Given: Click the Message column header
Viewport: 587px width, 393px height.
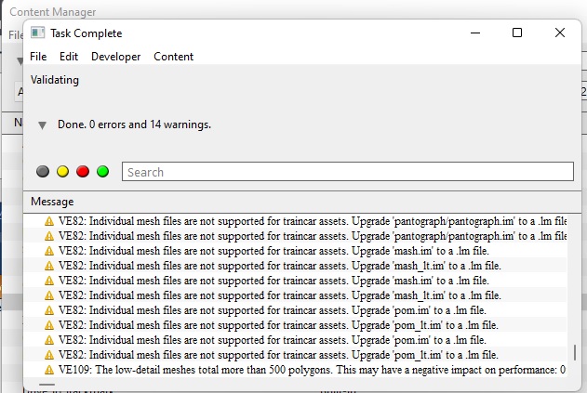Looking at the screenshot, I should click(52, 202).
